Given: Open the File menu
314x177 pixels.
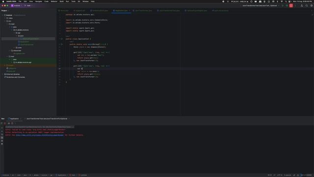Looking at the screenshot, I should pos(20,1).
